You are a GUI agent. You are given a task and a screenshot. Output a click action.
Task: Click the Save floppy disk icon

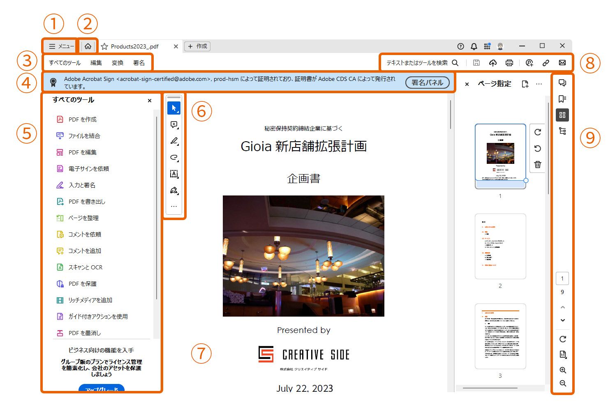point(476,63)
